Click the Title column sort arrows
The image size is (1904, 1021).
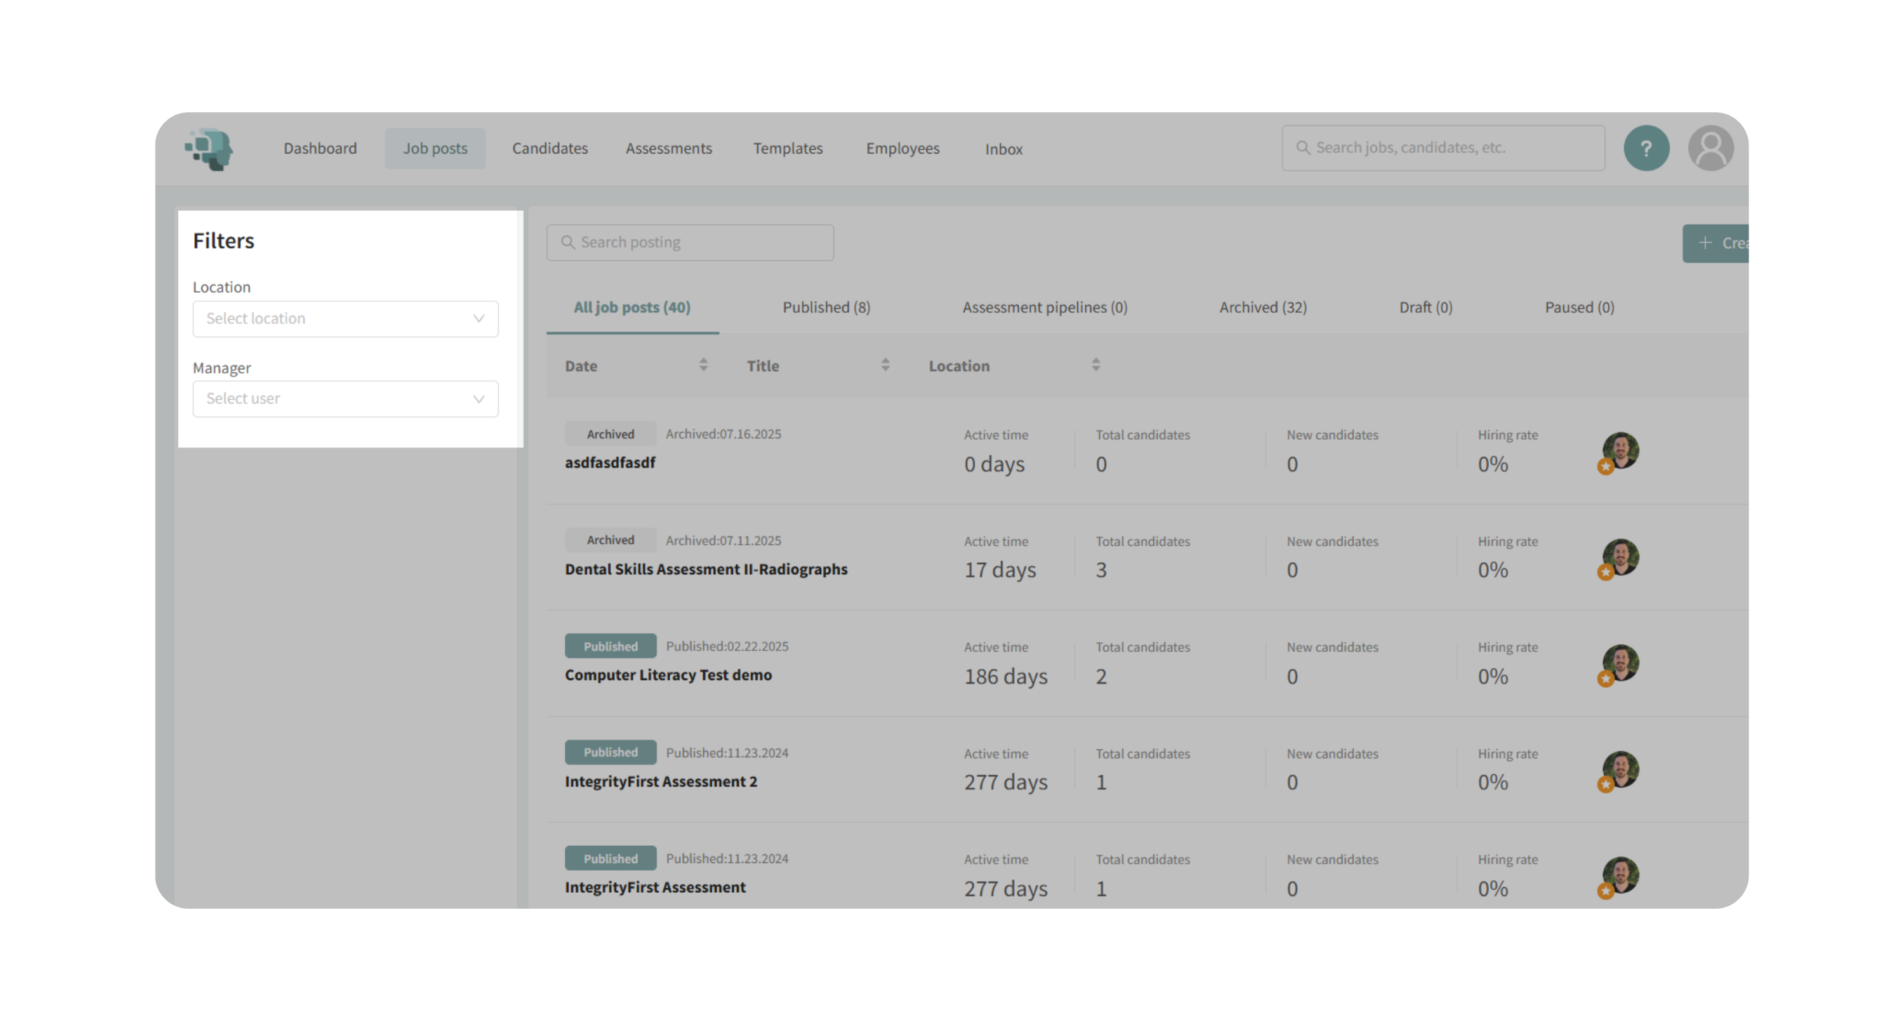[x=885, y=365]
